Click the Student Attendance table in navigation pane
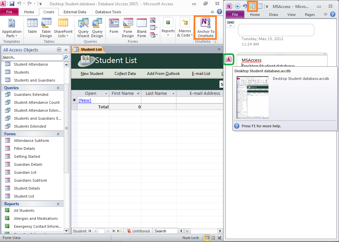 pos(31,64)
